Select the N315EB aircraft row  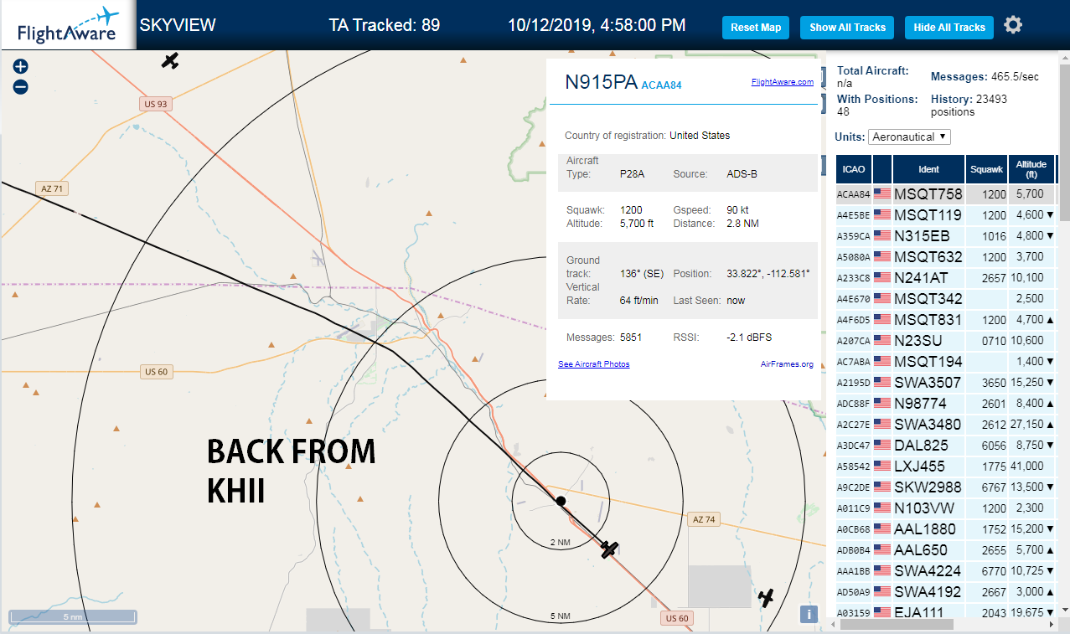[x=946, y=235]
